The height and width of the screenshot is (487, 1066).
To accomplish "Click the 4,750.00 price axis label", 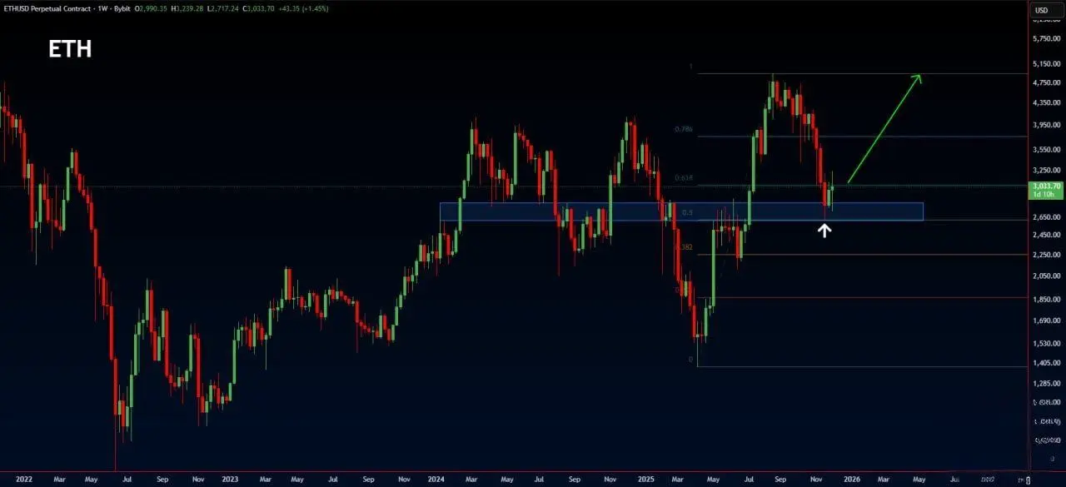I will click(x=1046, y=82).
